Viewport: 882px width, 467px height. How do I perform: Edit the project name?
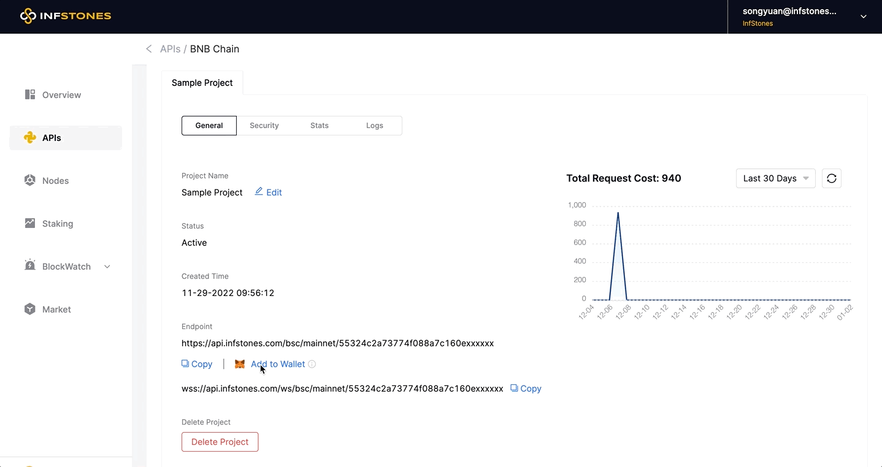[x=269, y=192]
